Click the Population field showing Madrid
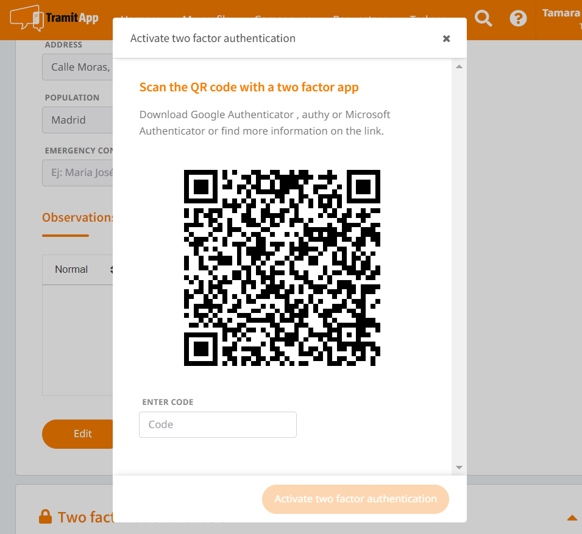This screenshot has height=534, width=582. (x=77, y=121)
